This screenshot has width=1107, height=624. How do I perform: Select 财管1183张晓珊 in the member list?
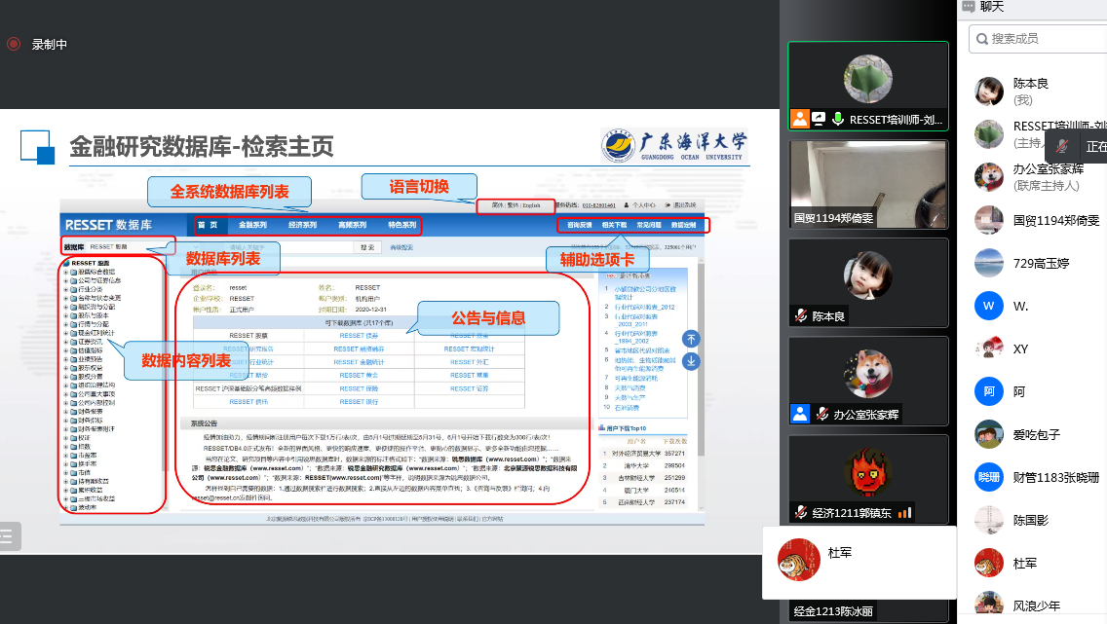(x=1056, y=477)
